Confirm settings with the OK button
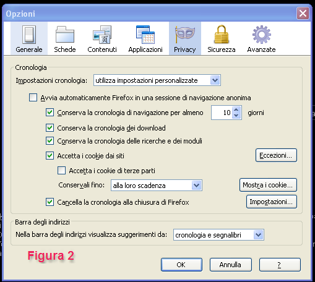The width and height of the screenshot is (315, 282). 181,265
